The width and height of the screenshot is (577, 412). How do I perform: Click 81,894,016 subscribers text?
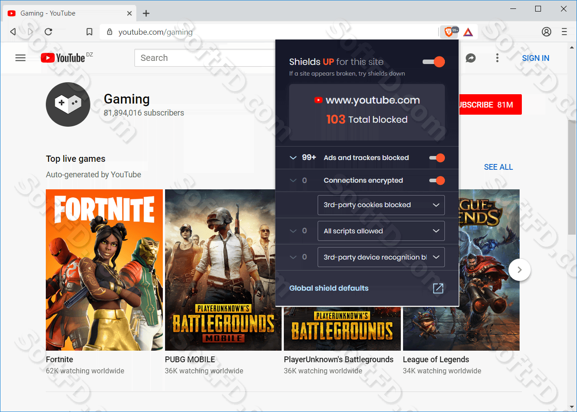coord(144,113)
